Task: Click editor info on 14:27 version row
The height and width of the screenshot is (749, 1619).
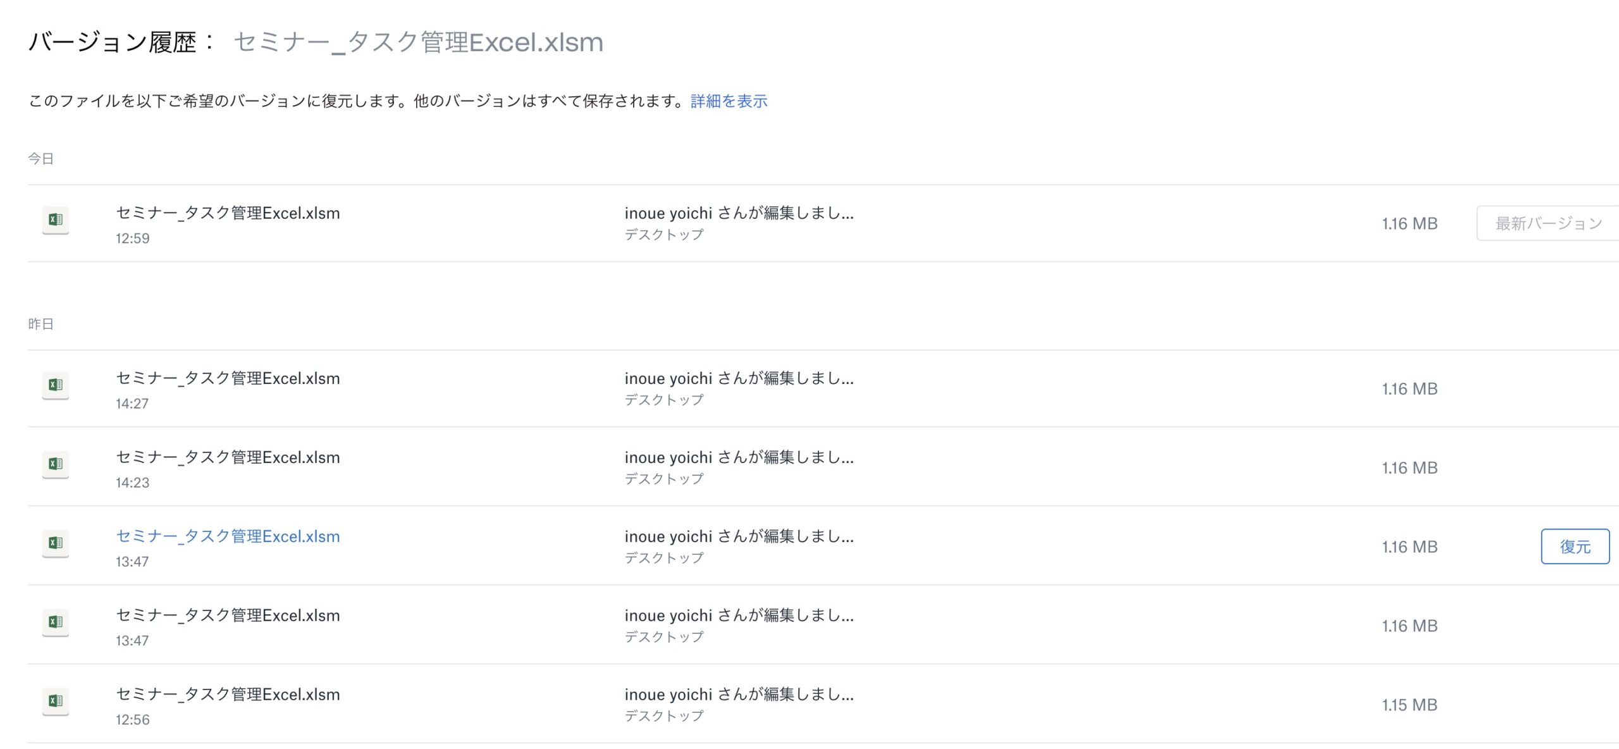Action: click(x=739, y=378)
